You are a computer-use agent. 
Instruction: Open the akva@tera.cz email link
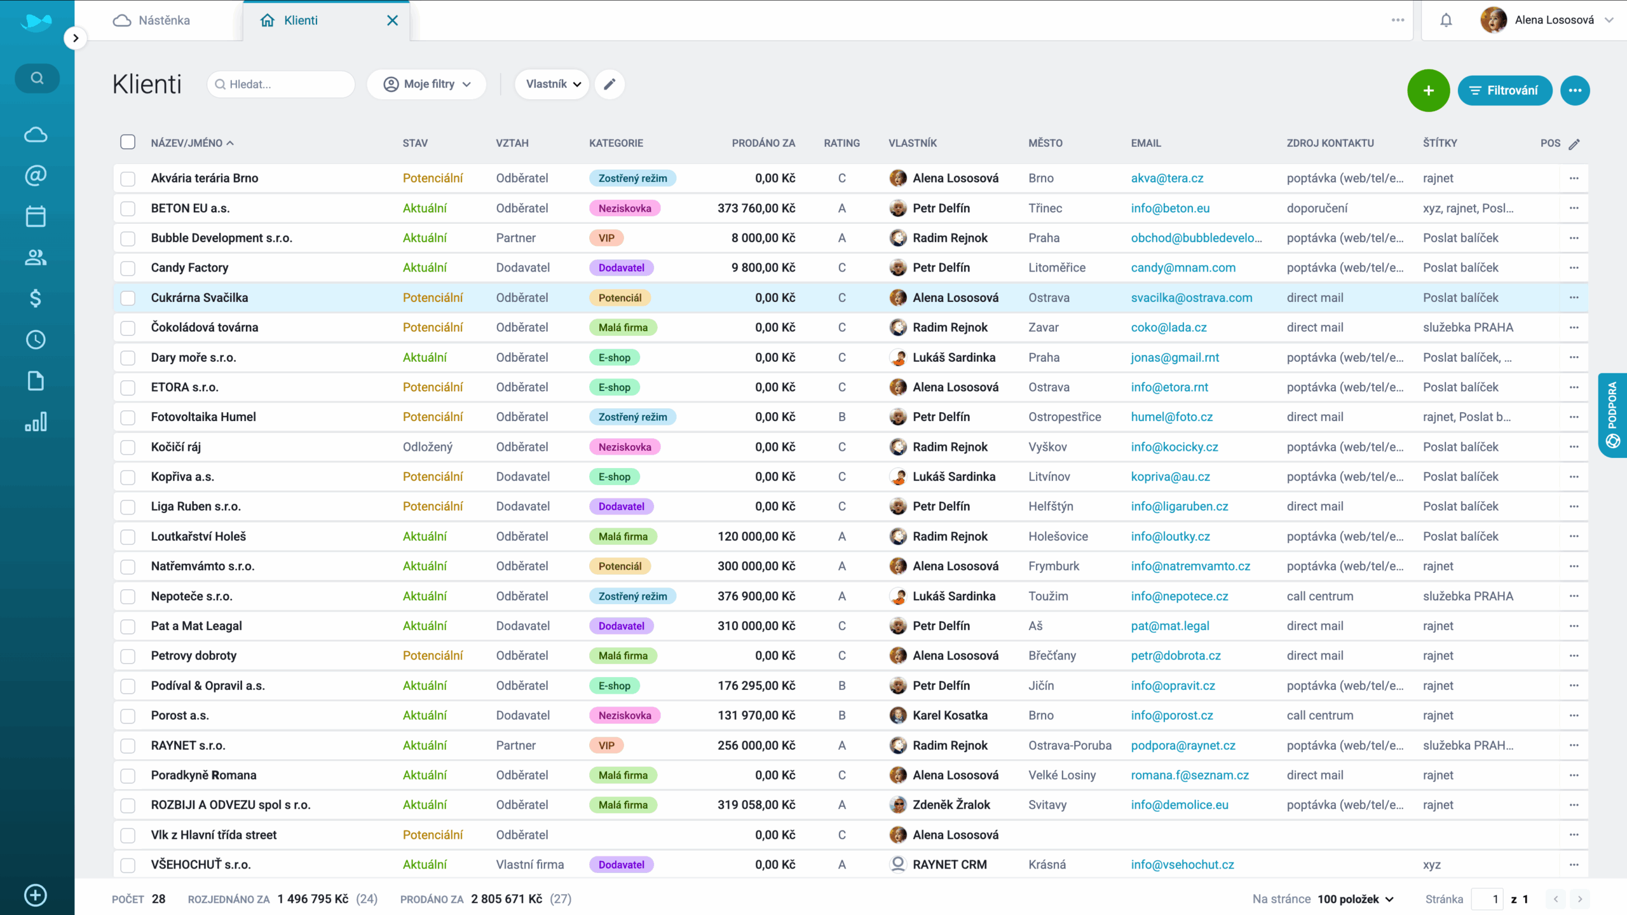[1167, 178]
